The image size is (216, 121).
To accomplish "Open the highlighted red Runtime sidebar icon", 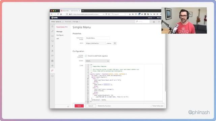I will pos(52,71).
